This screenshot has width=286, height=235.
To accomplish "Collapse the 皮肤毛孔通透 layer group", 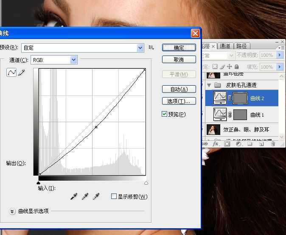I will pos(209,85).
